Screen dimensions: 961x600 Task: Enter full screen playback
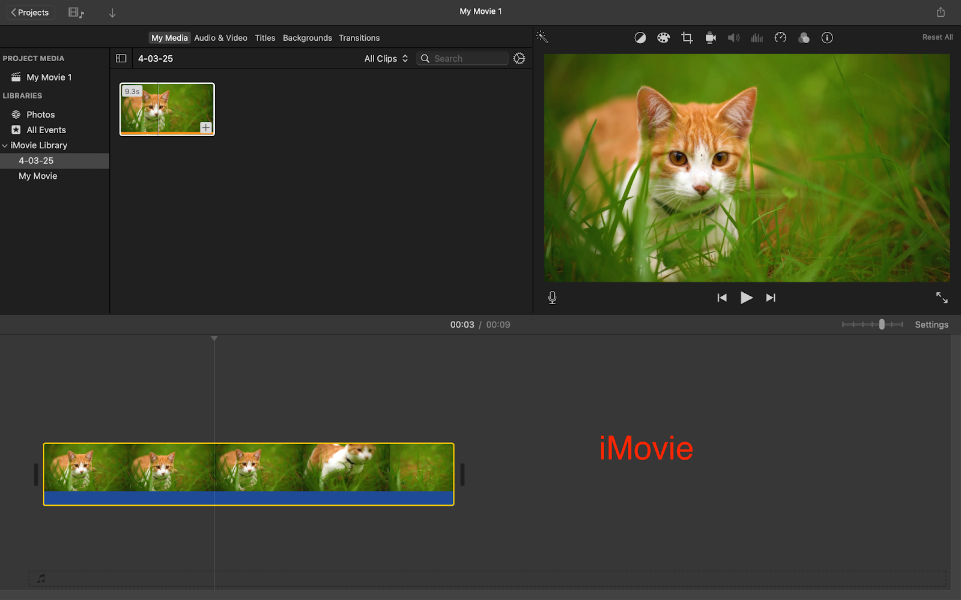942,298
